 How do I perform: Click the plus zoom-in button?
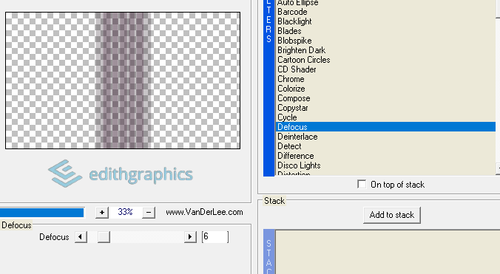click(102, 212)
